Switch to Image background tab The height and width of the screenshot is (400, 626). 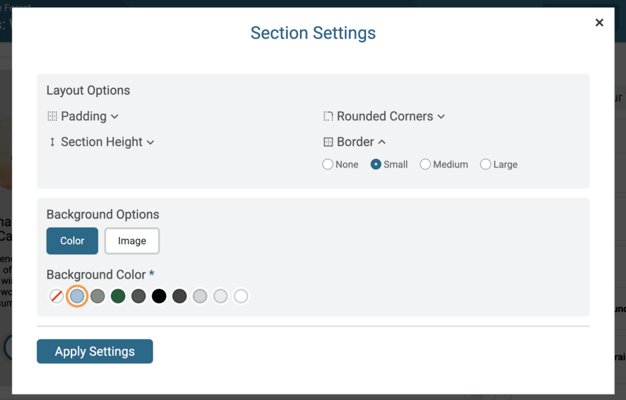pos(132,241)
